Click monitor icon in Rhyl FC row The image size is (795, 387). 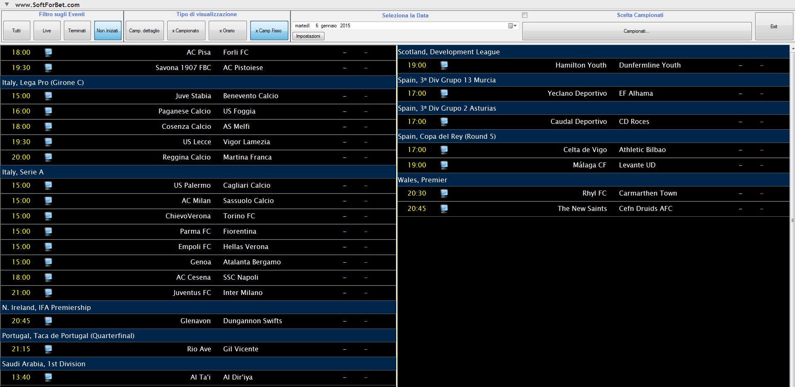click(444, 193)
